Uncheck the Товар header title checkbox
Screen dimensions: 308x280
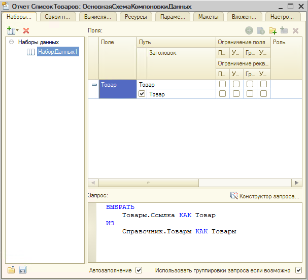pos(142,94)
